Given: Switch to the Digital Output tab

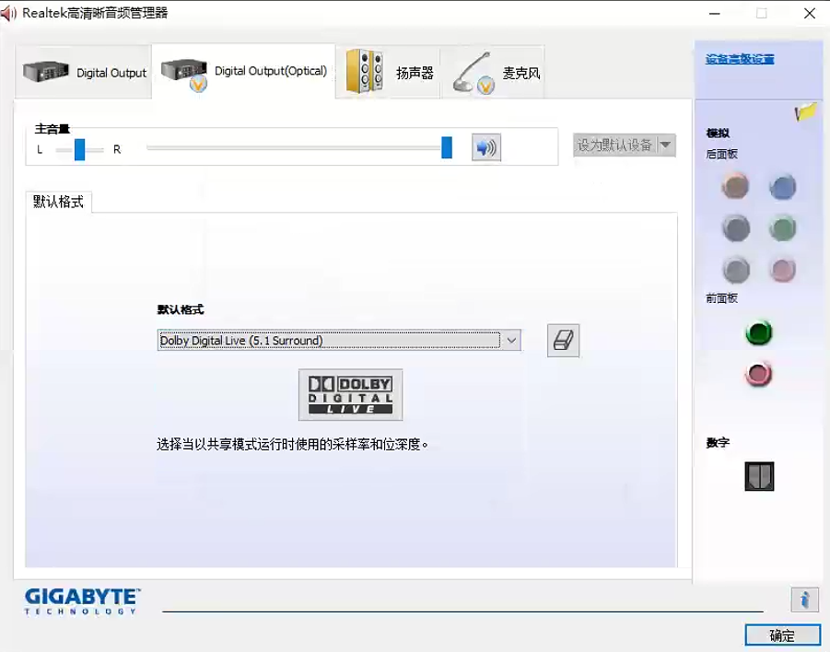Looking at the screenshot, I should [84, 72].
